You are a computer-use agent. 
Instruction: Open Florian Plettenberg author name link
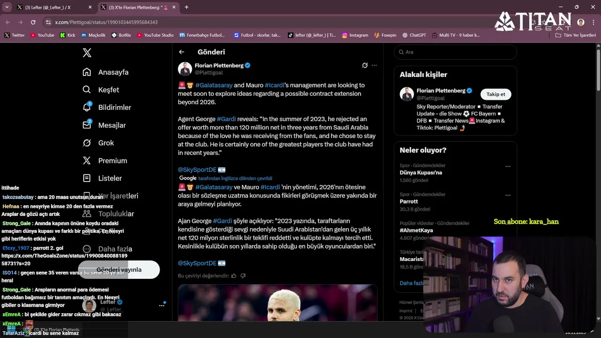[x=219, y=65]
